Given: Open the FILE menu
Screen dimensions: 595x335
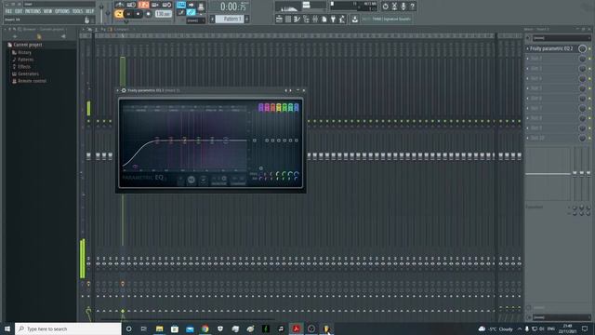Looking at the screenshot, I should [x=8, y=11].
